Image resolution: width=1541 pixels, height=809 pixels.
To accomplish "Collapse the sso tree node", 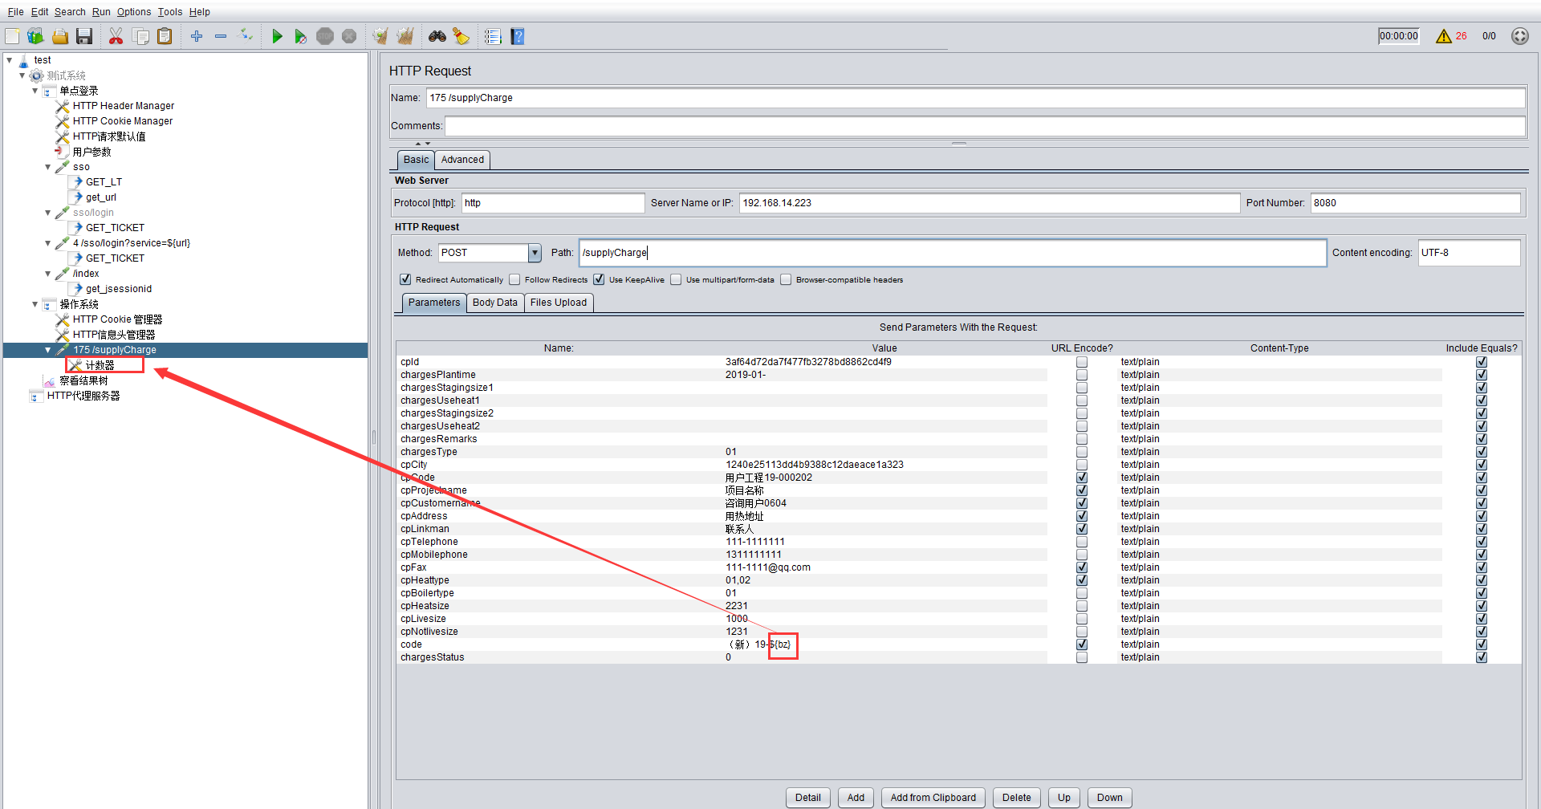I will 48,167.
